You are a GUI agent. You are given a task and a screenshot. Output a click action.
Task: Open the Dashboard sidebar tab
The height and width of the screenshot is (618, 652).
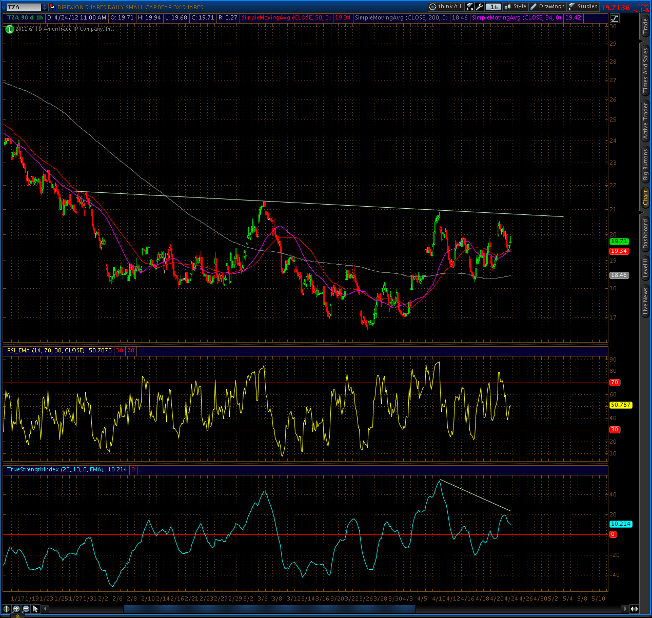click(x=646, y=234)
